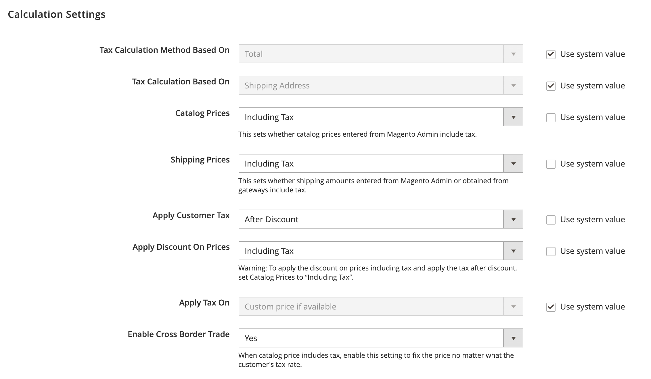The height and width of the screenshot is (379, 651).
Task: Click the Calculation Settings section heading
Action: tap(57, 14)
